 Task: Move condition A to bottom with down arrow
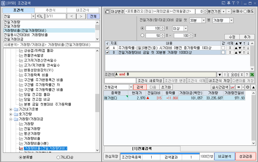[248, 48]
